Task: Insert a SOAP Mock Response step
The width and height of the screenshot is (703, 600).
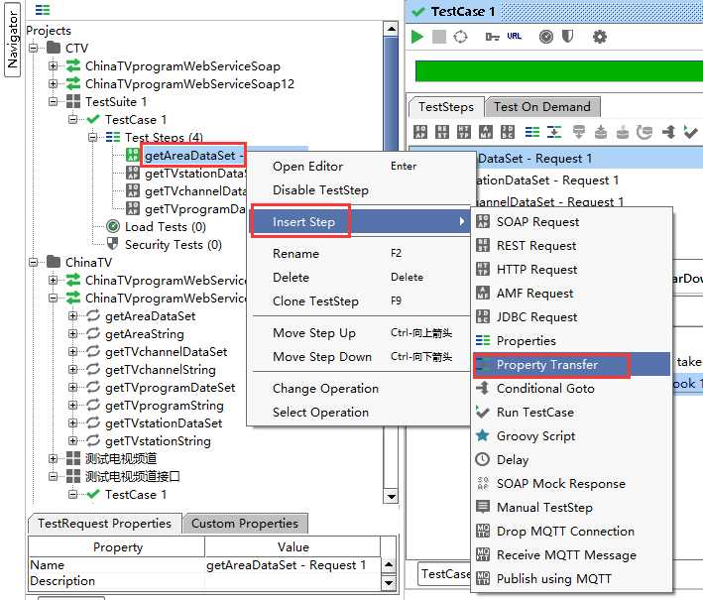Action: (572, 483)
